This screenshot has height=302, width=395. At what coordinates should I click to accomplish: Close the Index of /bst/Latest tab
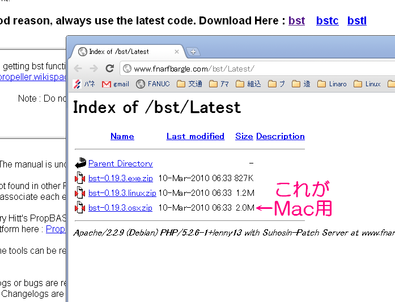pyautogui.click(x=175, y=52)
